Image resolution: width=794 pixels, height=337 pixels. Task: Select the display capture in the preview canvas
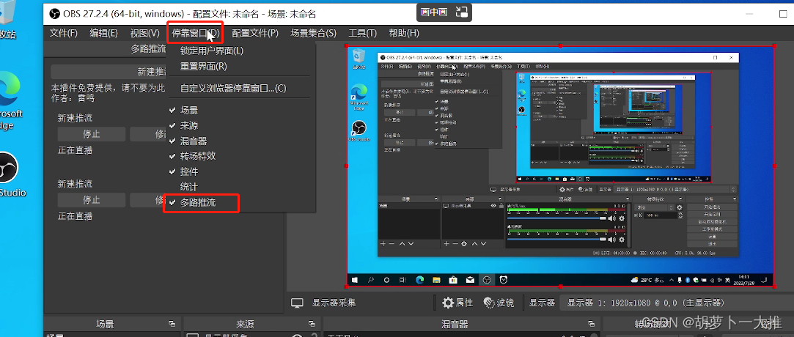[x=560, y=166]
